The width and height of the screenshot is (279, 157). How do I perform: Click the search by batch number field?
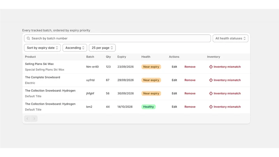pyautogui.click(x=118, y=38)
